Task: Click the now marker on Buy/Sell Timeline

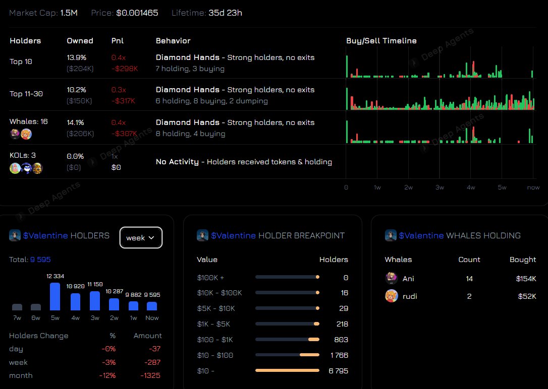Action: coord(533,187)
